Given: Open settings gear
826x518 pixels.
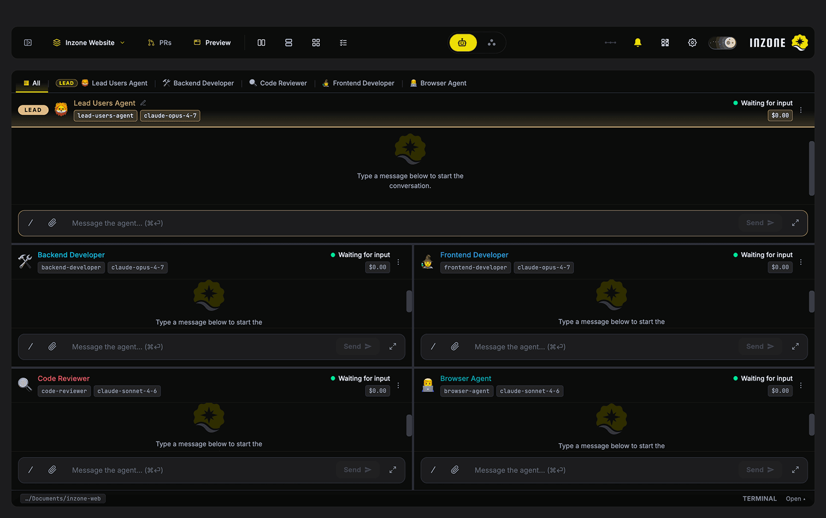Looking at the screenshot, I should click(x=692, y=43).
